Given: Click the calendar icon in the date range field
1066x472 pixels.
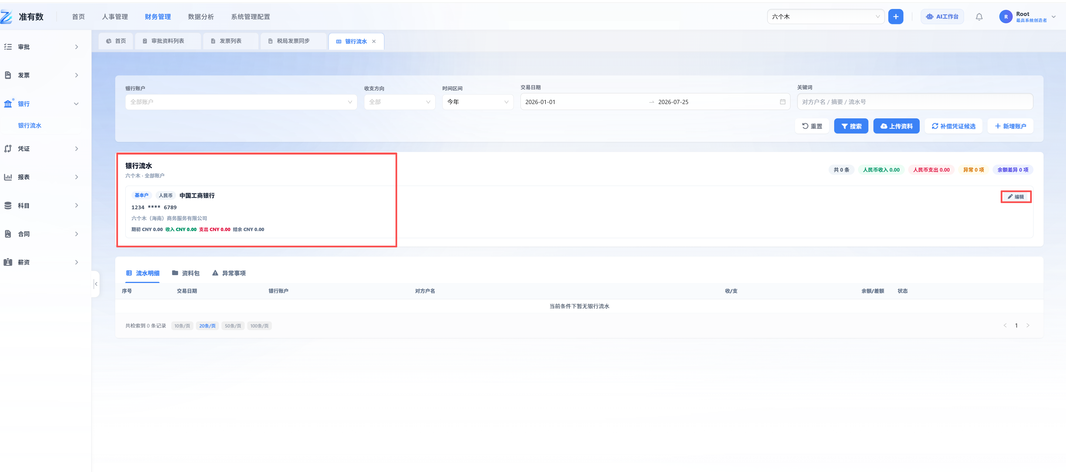Looking at the screenshot, I should pos(782,102).
